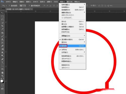Select the Healing Brush tool
The height and width of the screenshot is (94, 126).
click(2, 33)
